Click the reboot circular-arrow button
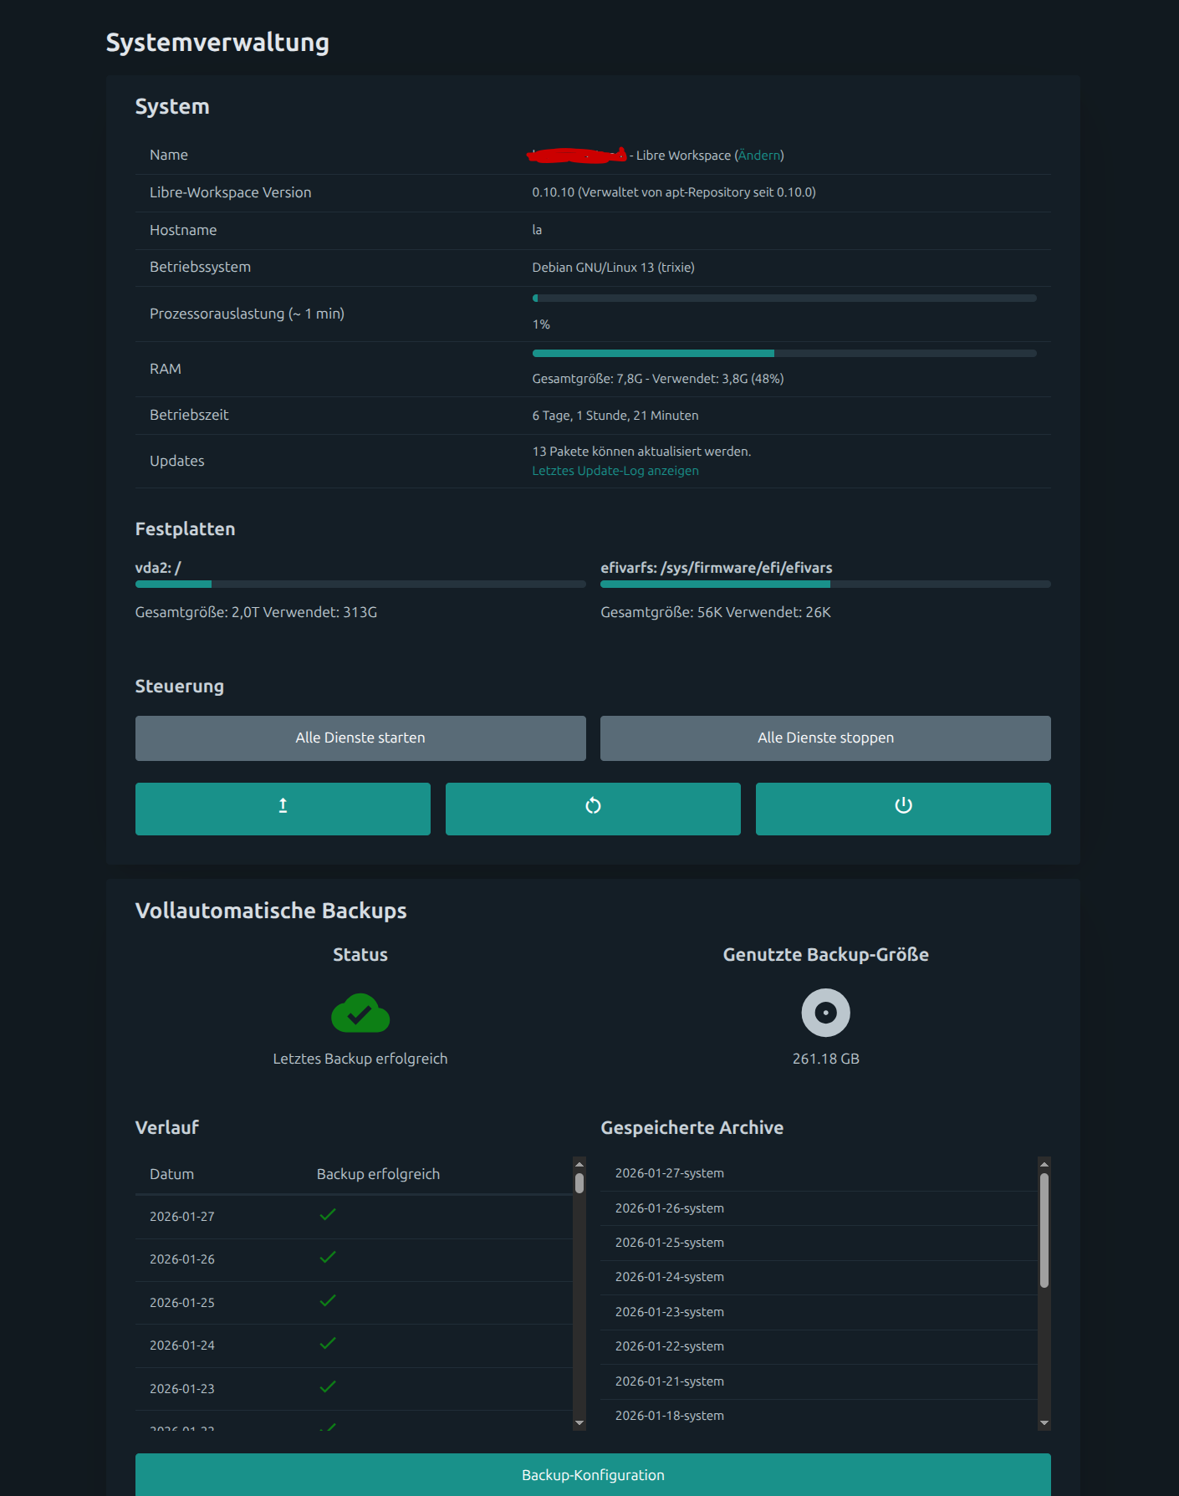1179x1496 pixels. pyautogui.click(x=593, y=809)
